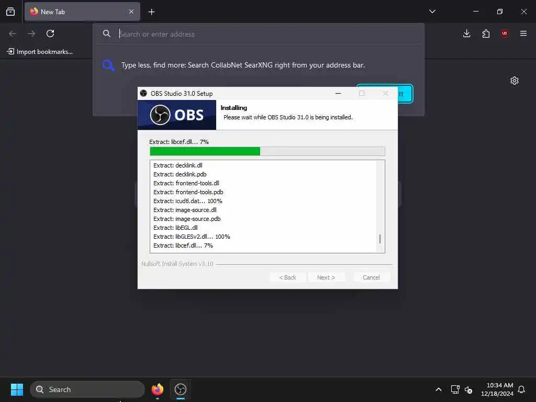The width and height of the screenshot is (536, 402).
Task: Select 'Extract: libGLESv2.dll... 100%' log line
Action: point(192,237)
